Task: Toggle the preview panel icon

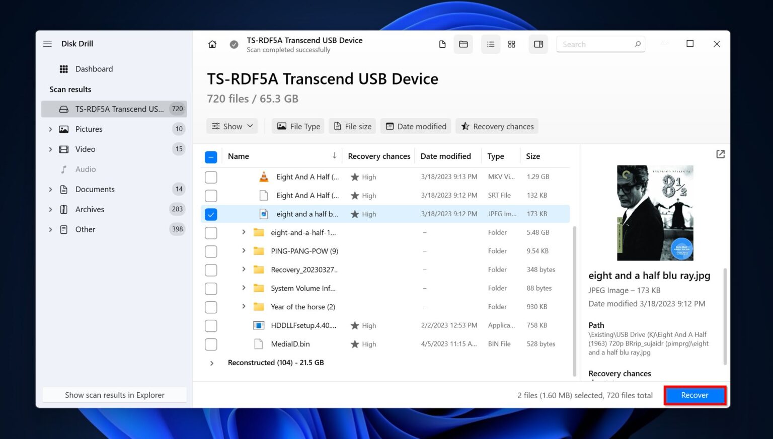Action: 538,44
